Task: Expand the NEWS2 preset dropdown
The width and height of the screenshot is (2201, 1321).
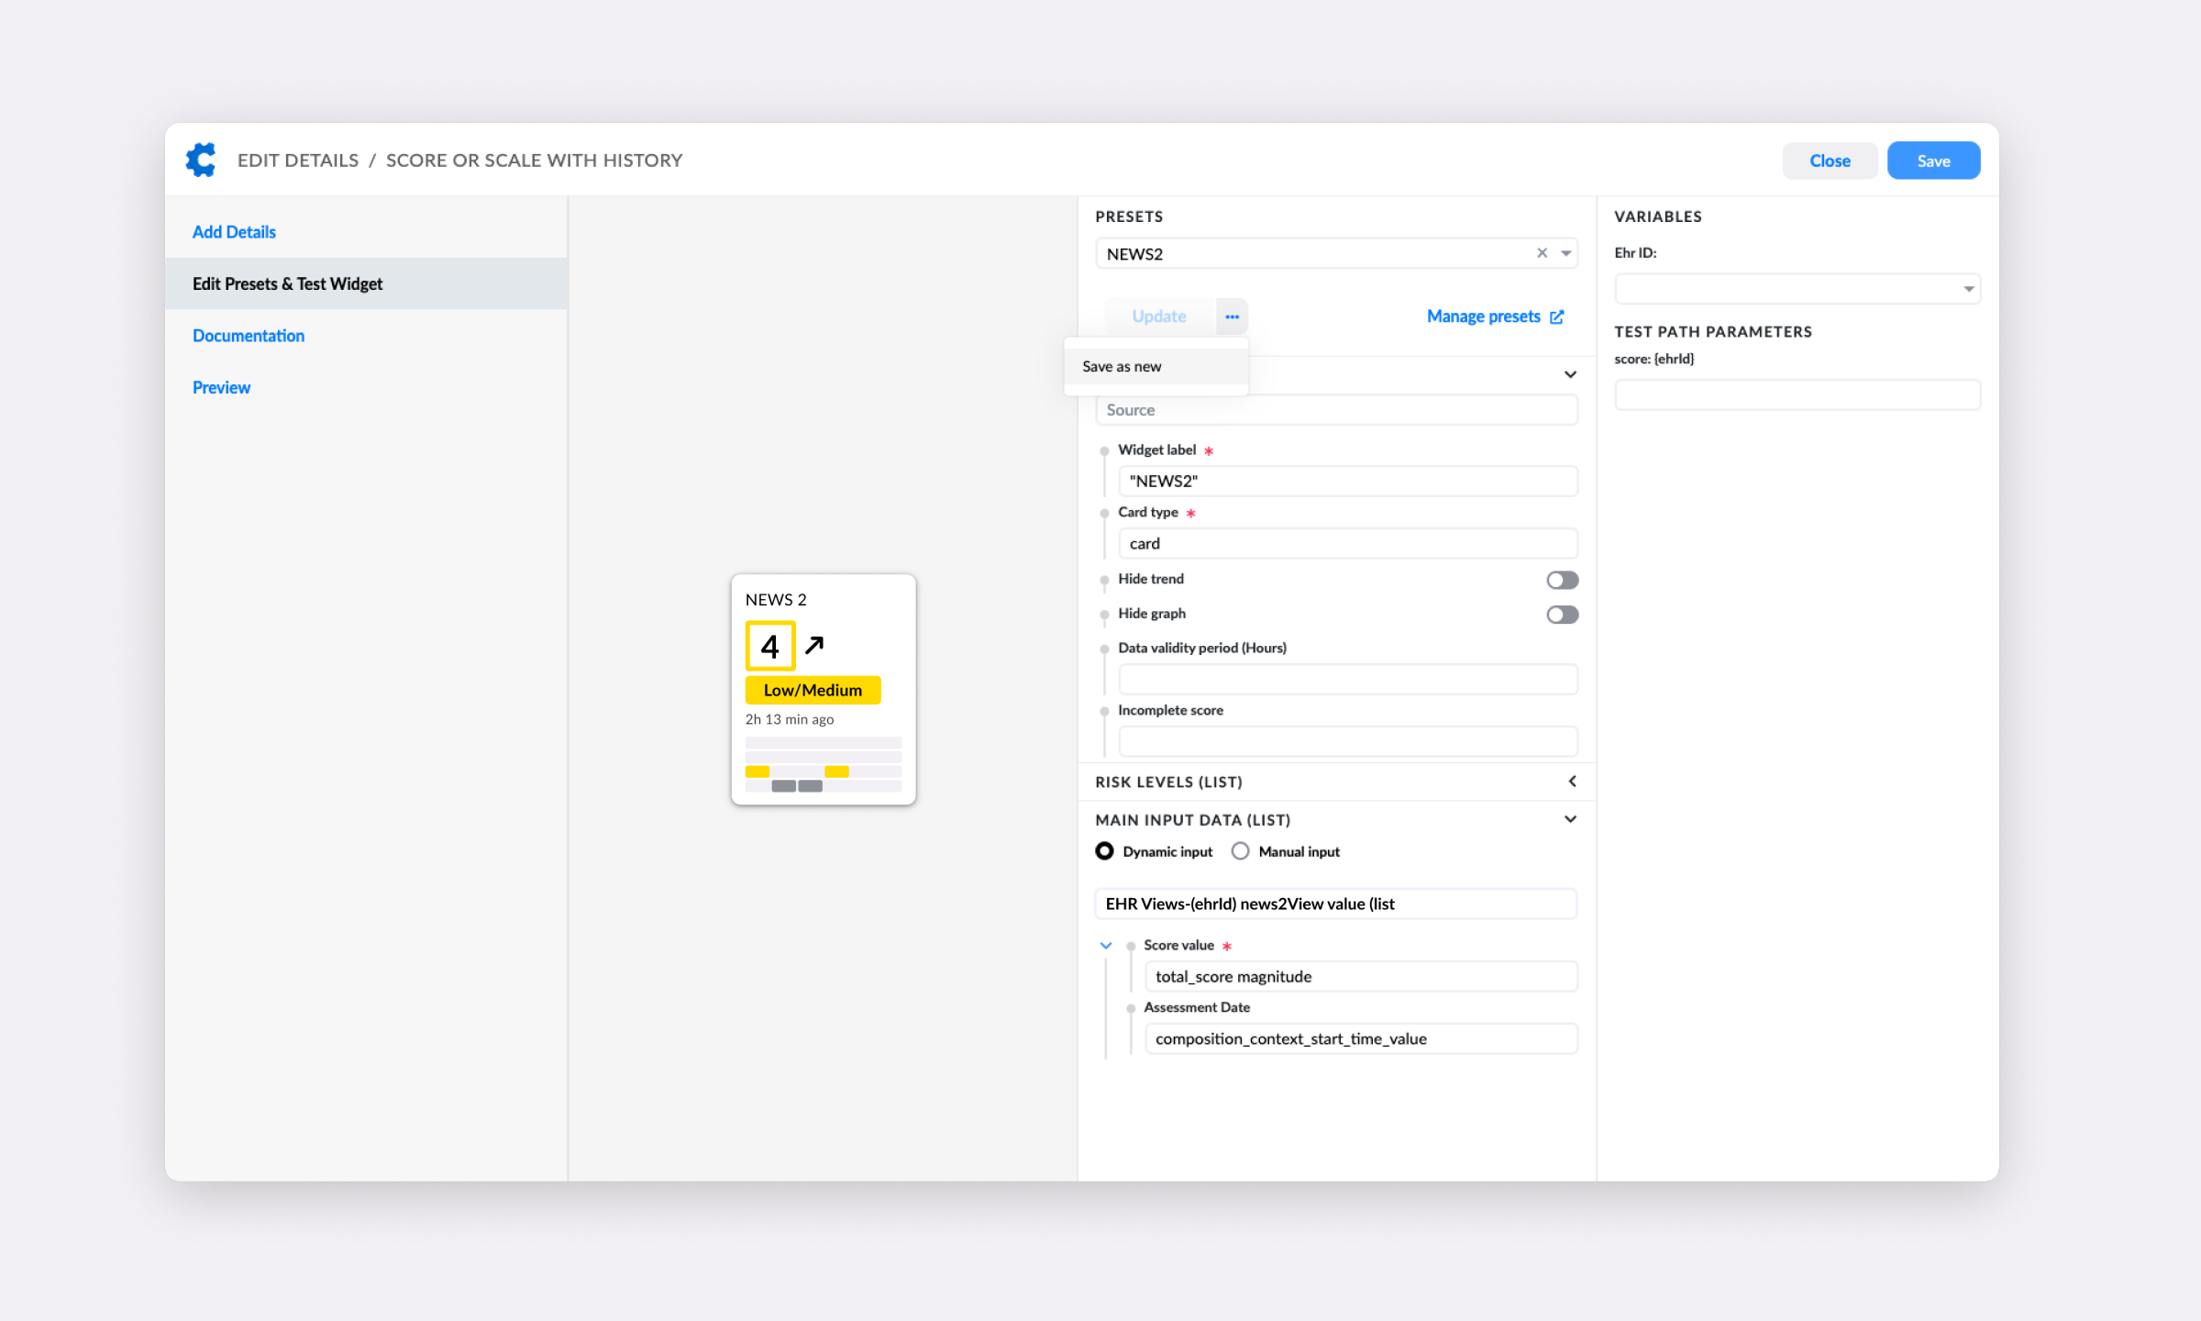Action: pyautogui.click(x=1565, y=253)
